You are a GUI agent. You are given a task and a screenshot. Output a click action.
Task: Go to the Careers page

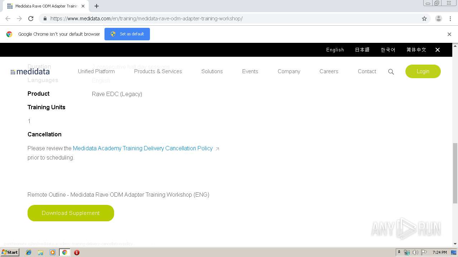tap(329, 71)
